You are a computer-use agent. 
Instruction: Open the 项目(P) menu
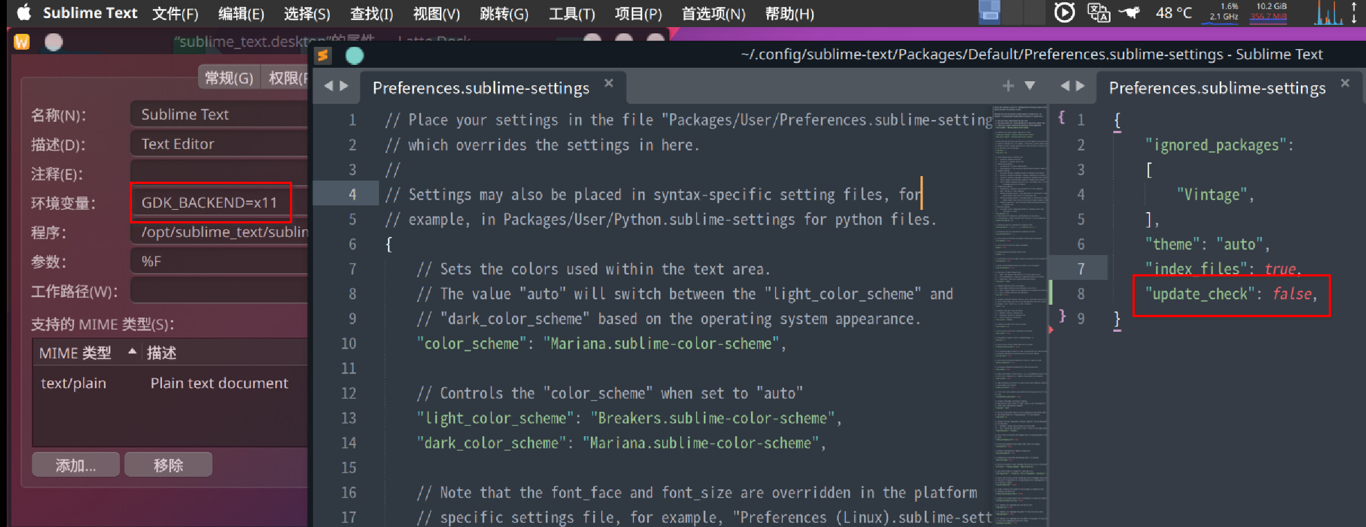(x=638, y=14)
